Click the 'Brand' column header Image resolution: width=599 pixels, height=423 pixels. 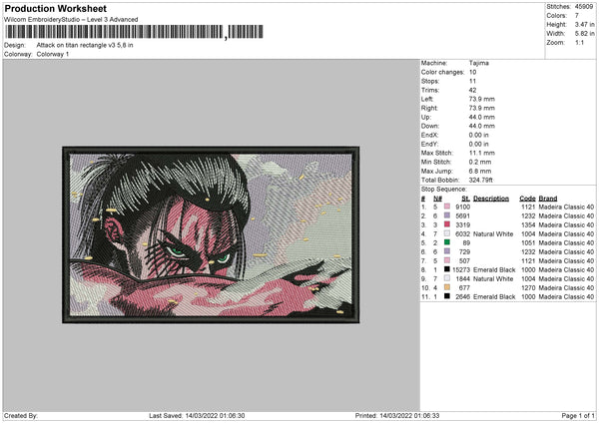pos(548,199)
